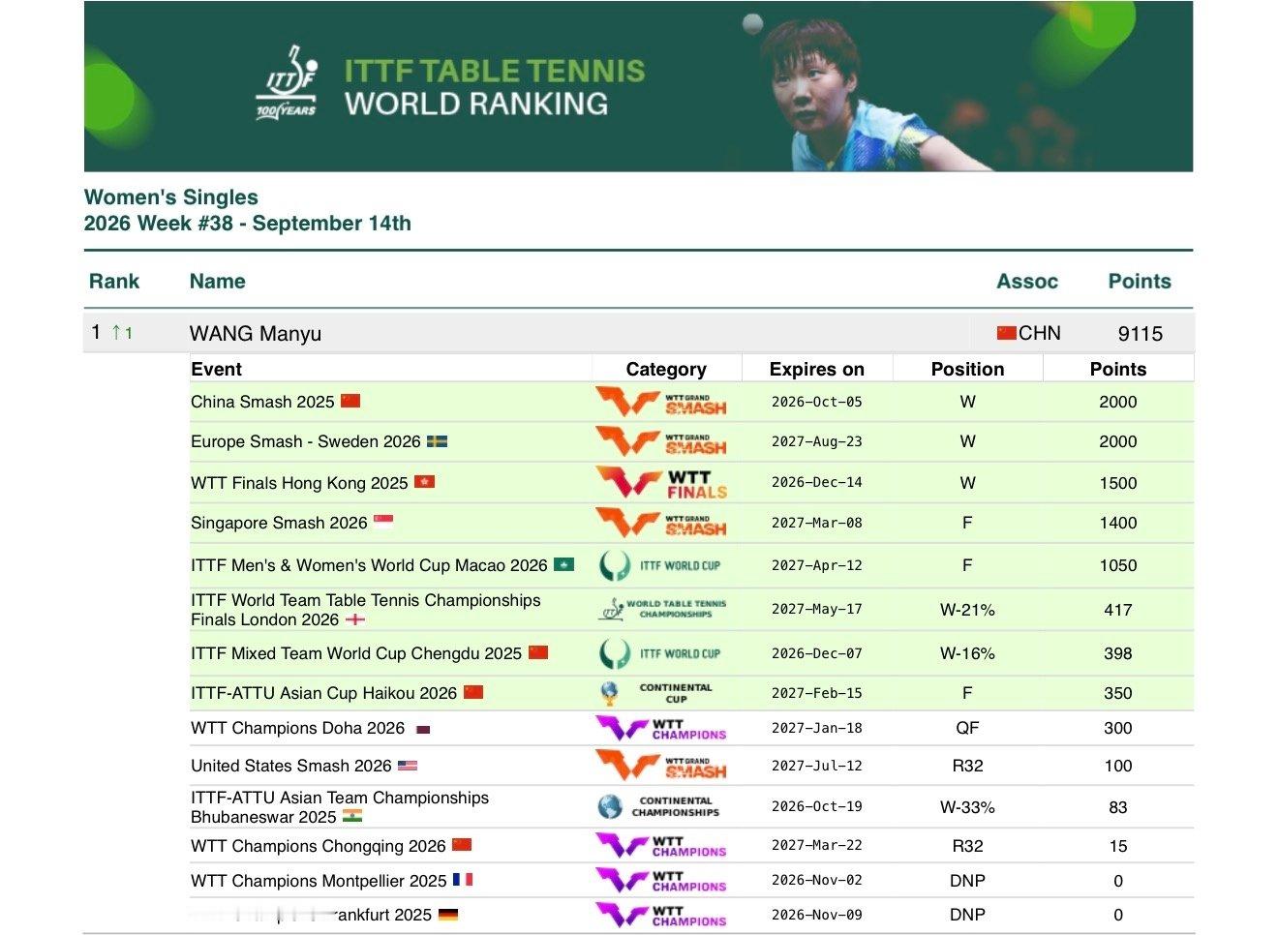The width and height of the screenshot is (1278, 935).
Task: Click the India flag next to Bhubaneswar 2025
Action: (352, 816)
